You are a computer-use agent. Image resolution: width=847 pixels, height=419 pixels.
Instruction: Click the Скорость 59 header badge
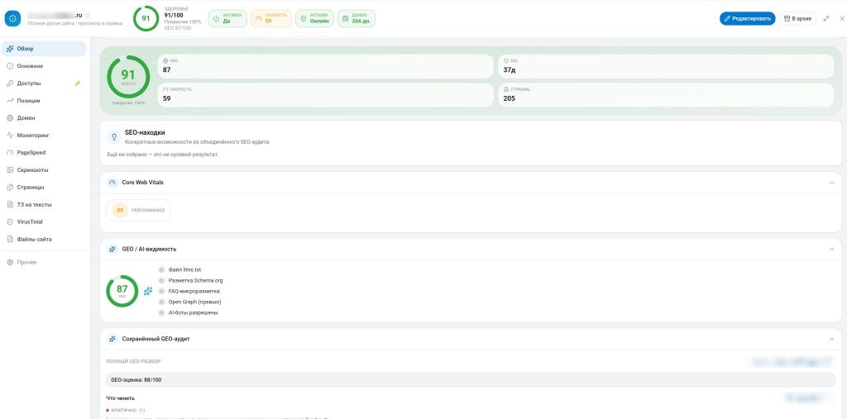coord(271,18)
